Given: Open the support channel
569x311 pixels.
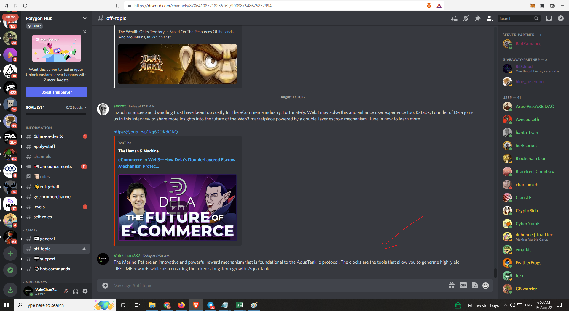Looking at the screenshot, I should pyautogui.click(x=56, y=259).
